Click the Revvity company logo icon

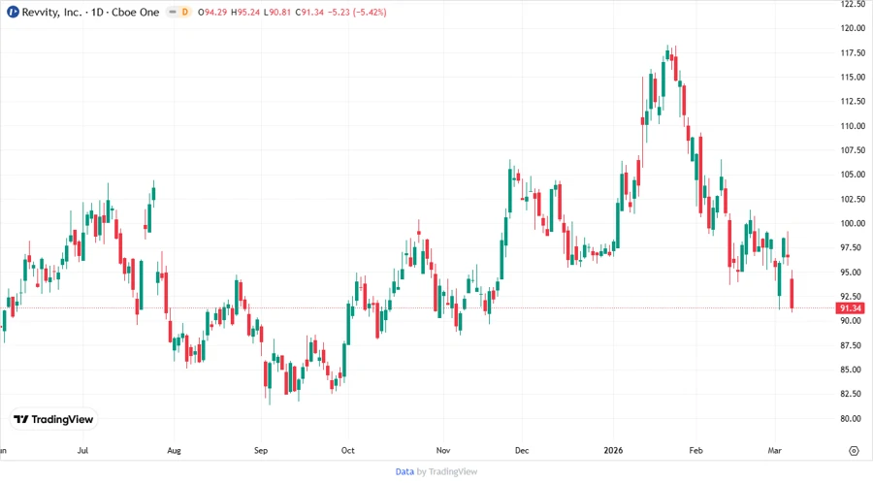click(x=13, y=12)
